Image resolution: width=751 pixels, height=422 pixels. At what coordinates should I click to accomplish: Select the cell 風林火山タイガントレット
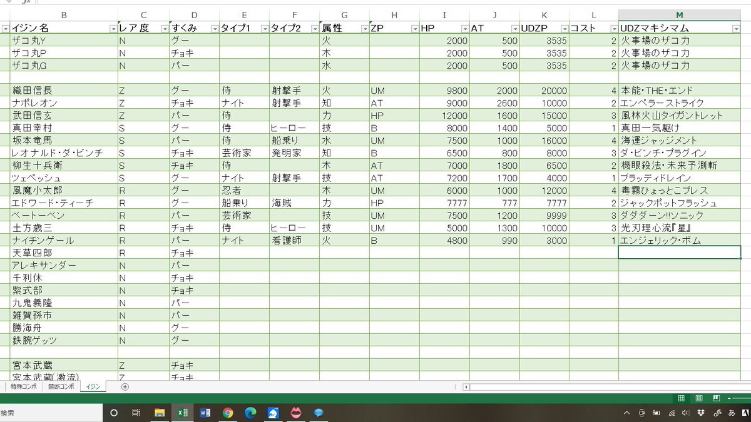point(680,116)
